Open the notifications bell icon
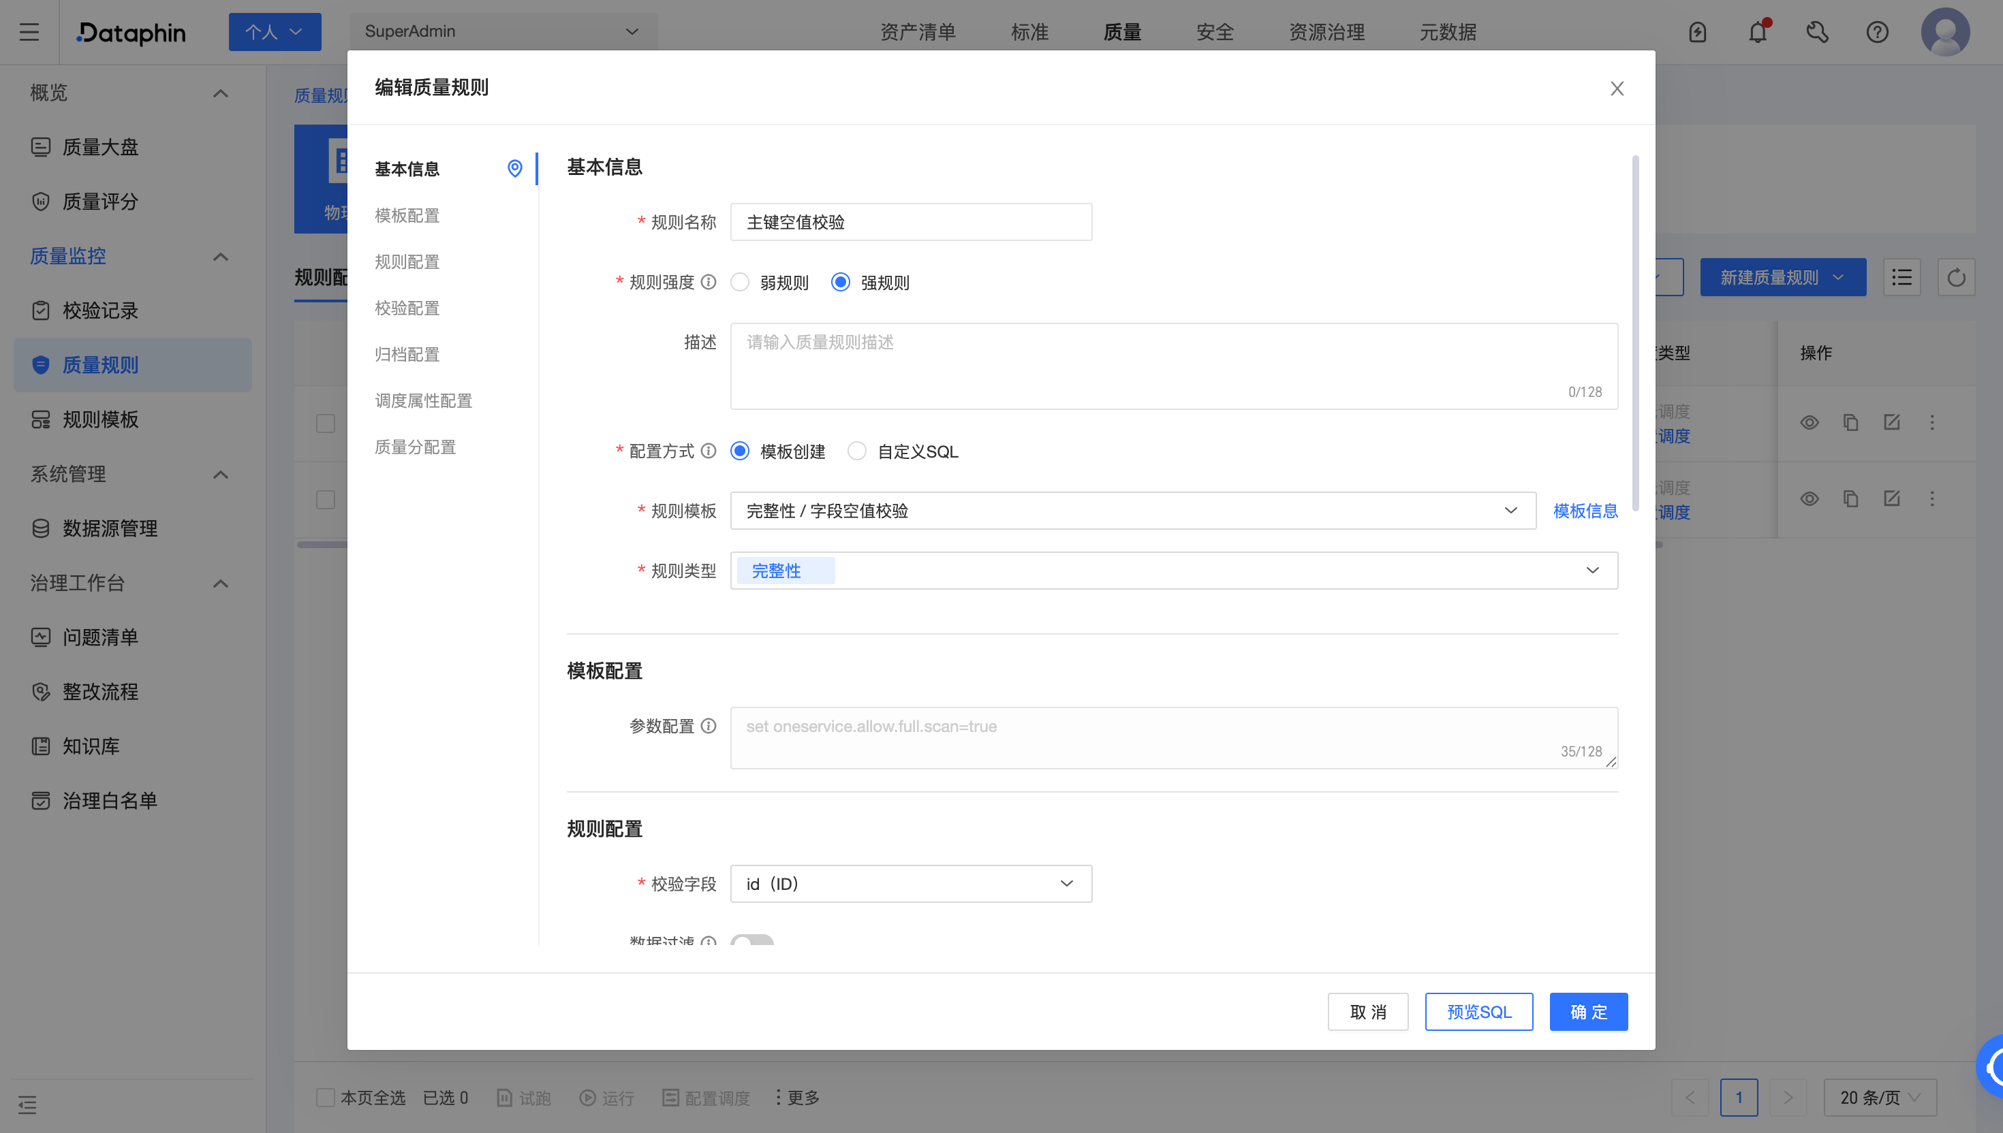This screenshot has width=2003, height=1133. point(1757,32)
